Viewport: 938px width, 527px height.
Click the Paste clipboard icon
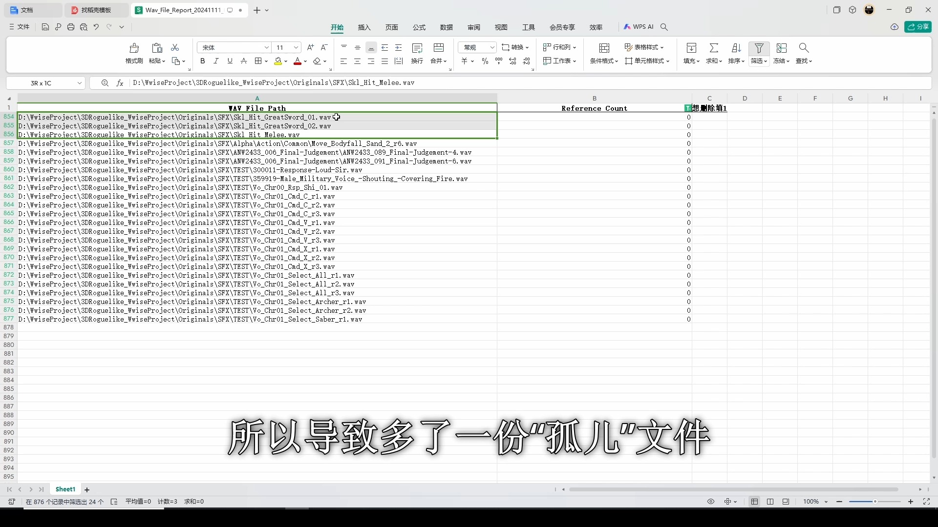[x=157, y=48]
